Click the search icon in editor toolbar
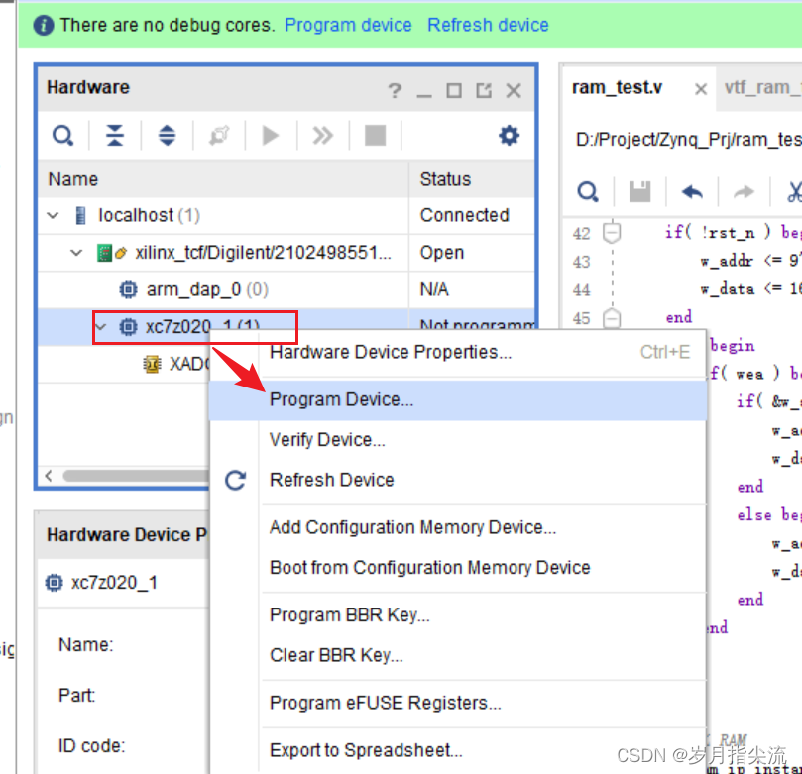Screen dimensions: 802x774 point(588,192)
